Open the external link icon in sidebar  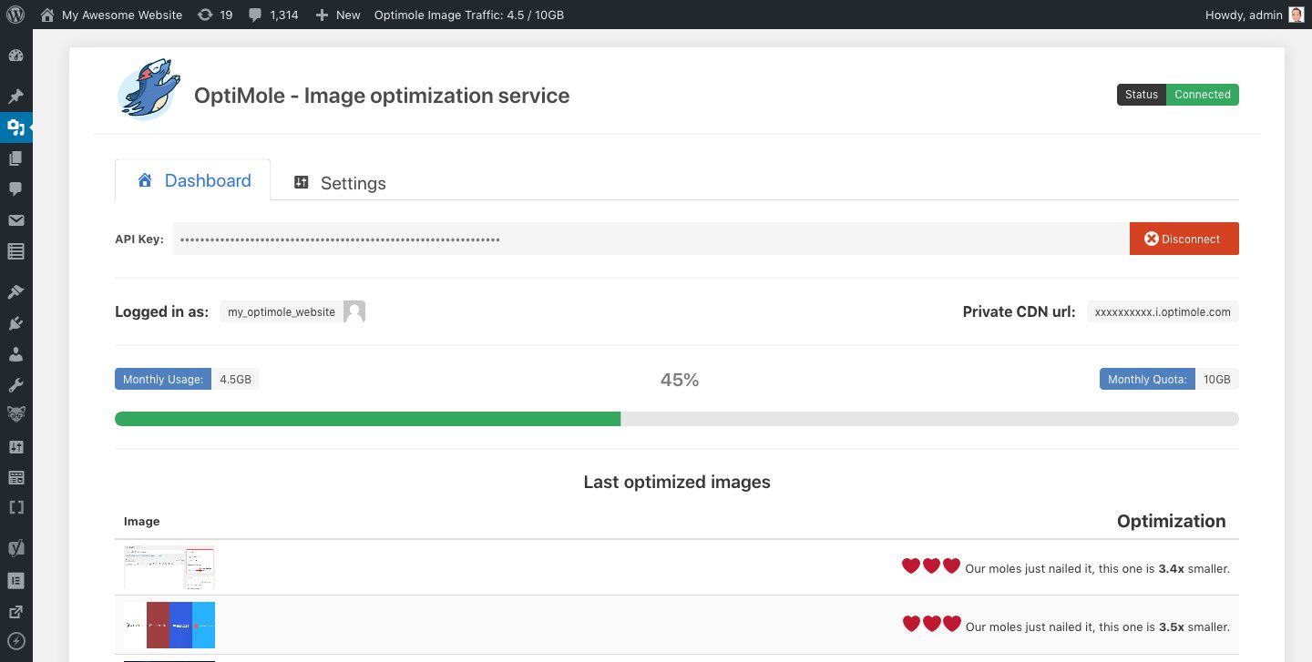click(15, 611)
